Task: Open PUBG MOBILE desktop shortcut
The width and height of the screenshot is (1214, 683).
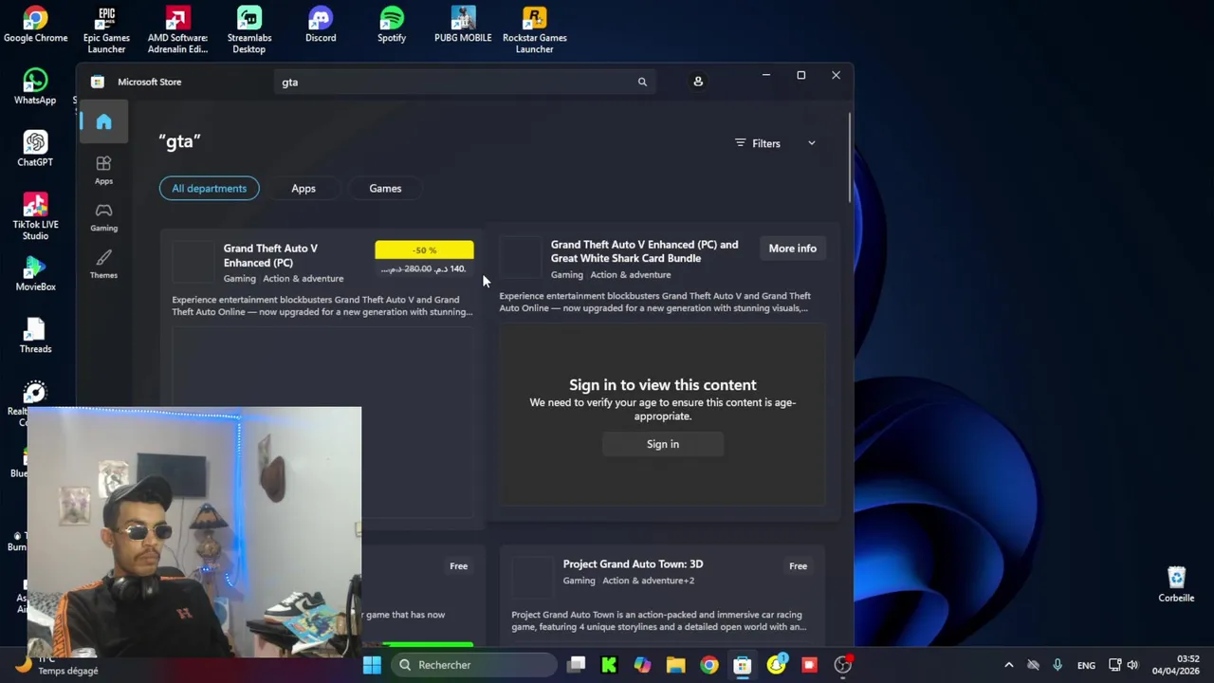Action: (x=463, y=26)
